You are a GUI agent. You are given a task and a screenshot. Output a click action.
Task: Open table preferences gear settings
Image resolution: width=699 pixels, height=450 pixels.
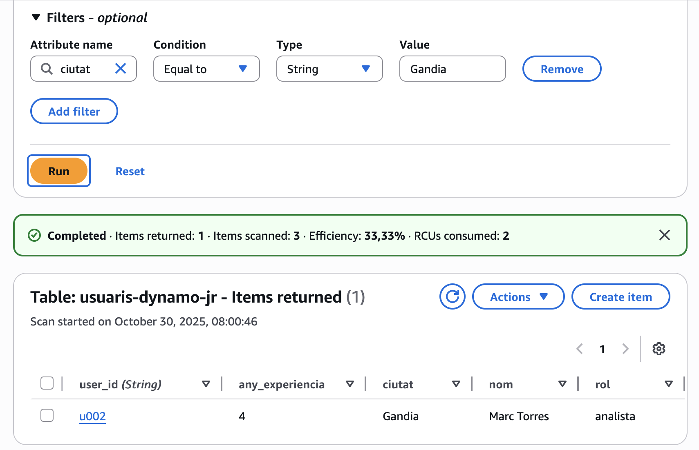coord(659,349)
